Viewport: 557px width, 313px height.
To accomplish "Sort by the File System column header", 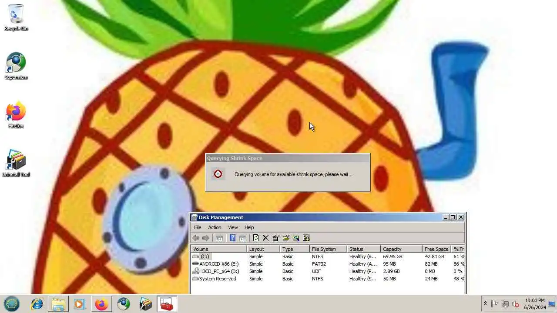I will [x=328, y=249].
